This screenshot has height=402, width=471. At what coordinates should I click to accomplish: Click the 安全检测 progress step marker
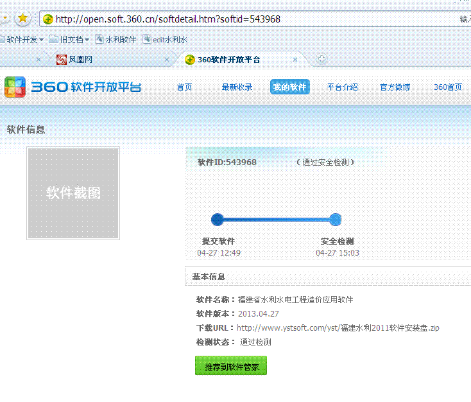pyautogui.click(x=335, y=220)
